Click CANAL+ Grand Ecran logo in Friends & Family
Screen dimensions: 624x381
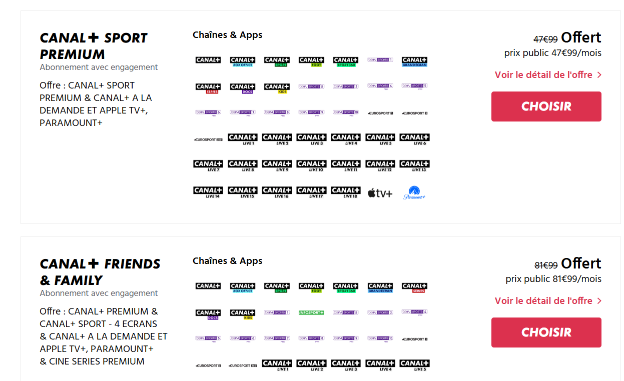click(x=380, y=288)
